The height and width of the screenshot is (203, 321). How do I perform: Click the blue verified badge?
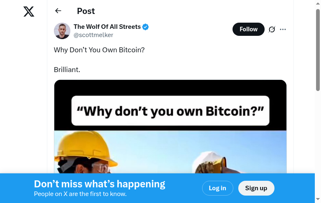(146, 27)
